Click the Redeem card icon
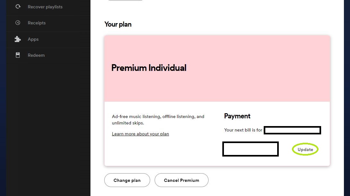The height and width of the screenshot is (196, 350). (x=18, y=55)
